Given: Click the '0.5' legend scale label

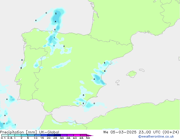Looking at the screenshot, I should (x=10, y=138).
